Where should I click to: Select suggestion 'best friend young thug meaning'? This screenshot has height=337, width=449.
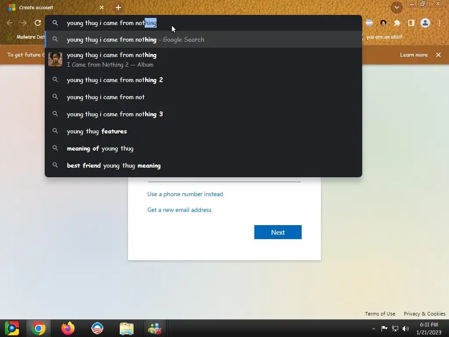click(203, 165)
